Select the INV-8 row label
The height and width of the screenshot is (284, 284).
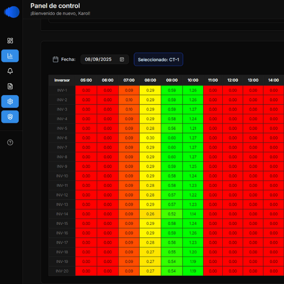62,157
